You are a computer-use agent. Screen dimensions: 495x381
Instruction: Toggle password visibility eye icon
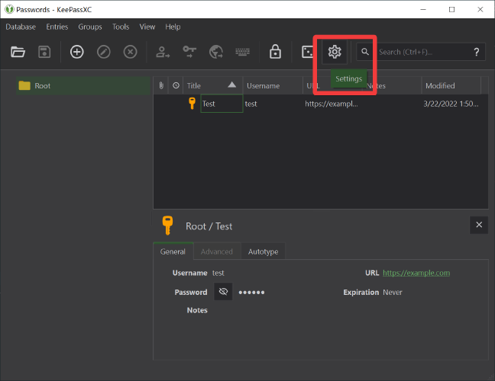pos(223,292)
